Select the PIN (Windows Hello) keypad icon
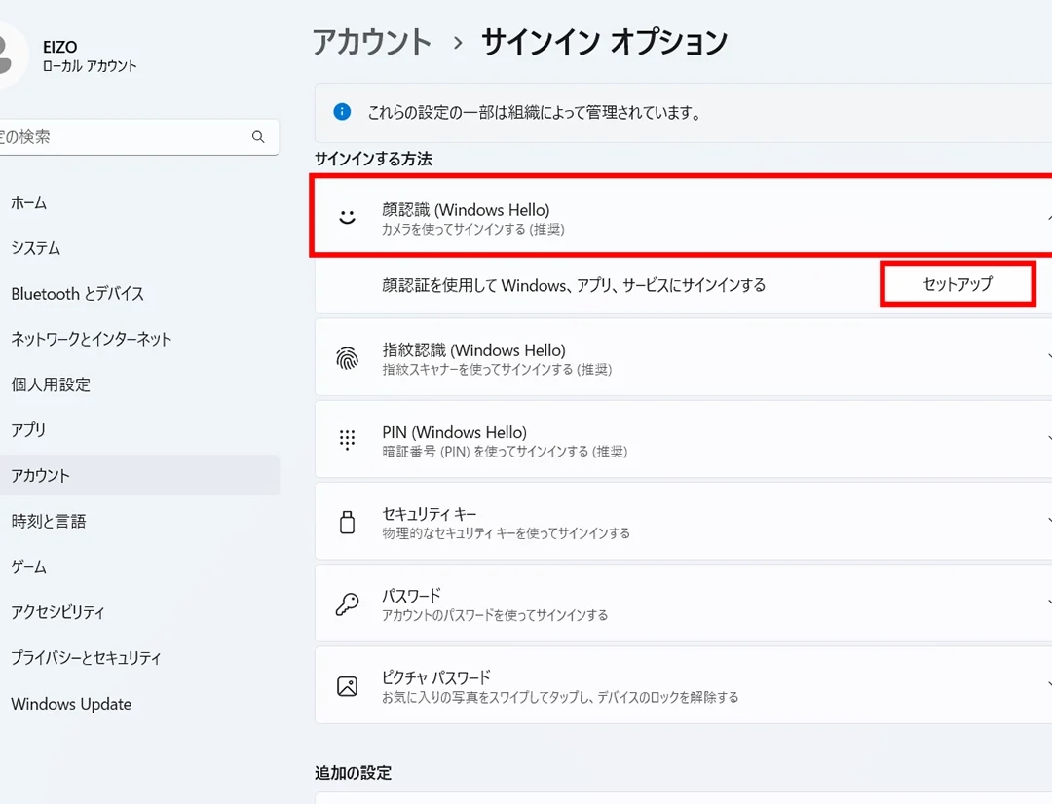Screen dimensions: 1052x804 coord(346,439)
